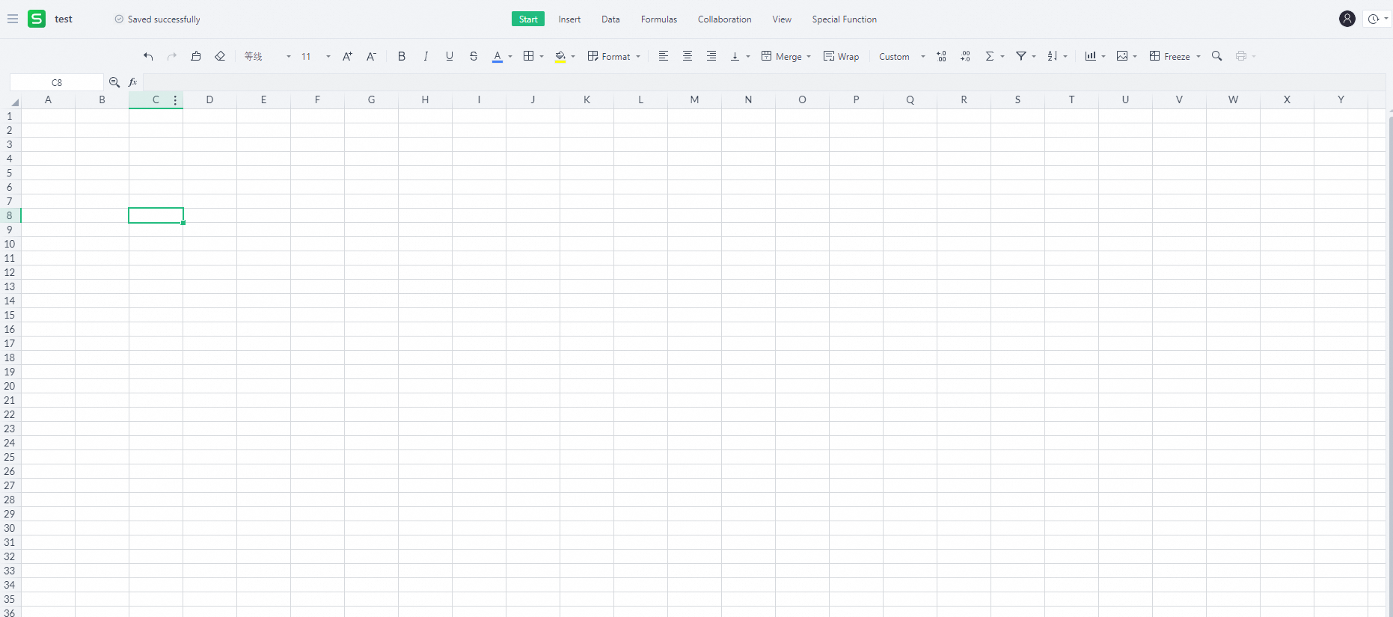Align text center
This screenshot has height=617, width=1393.
(x=688, y=56)
